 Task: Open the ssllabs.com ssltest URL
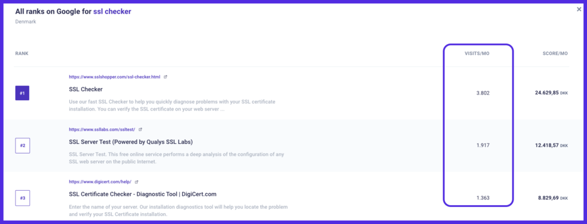(102, 129)
